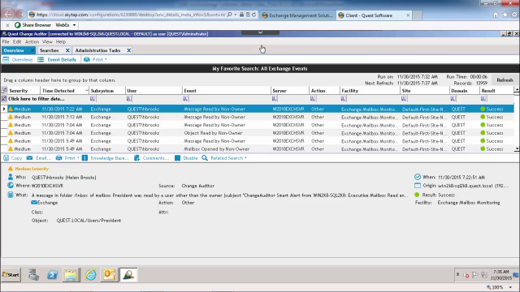
Task: Open the lower Print dropdown
Action: (x=67, y=158)
